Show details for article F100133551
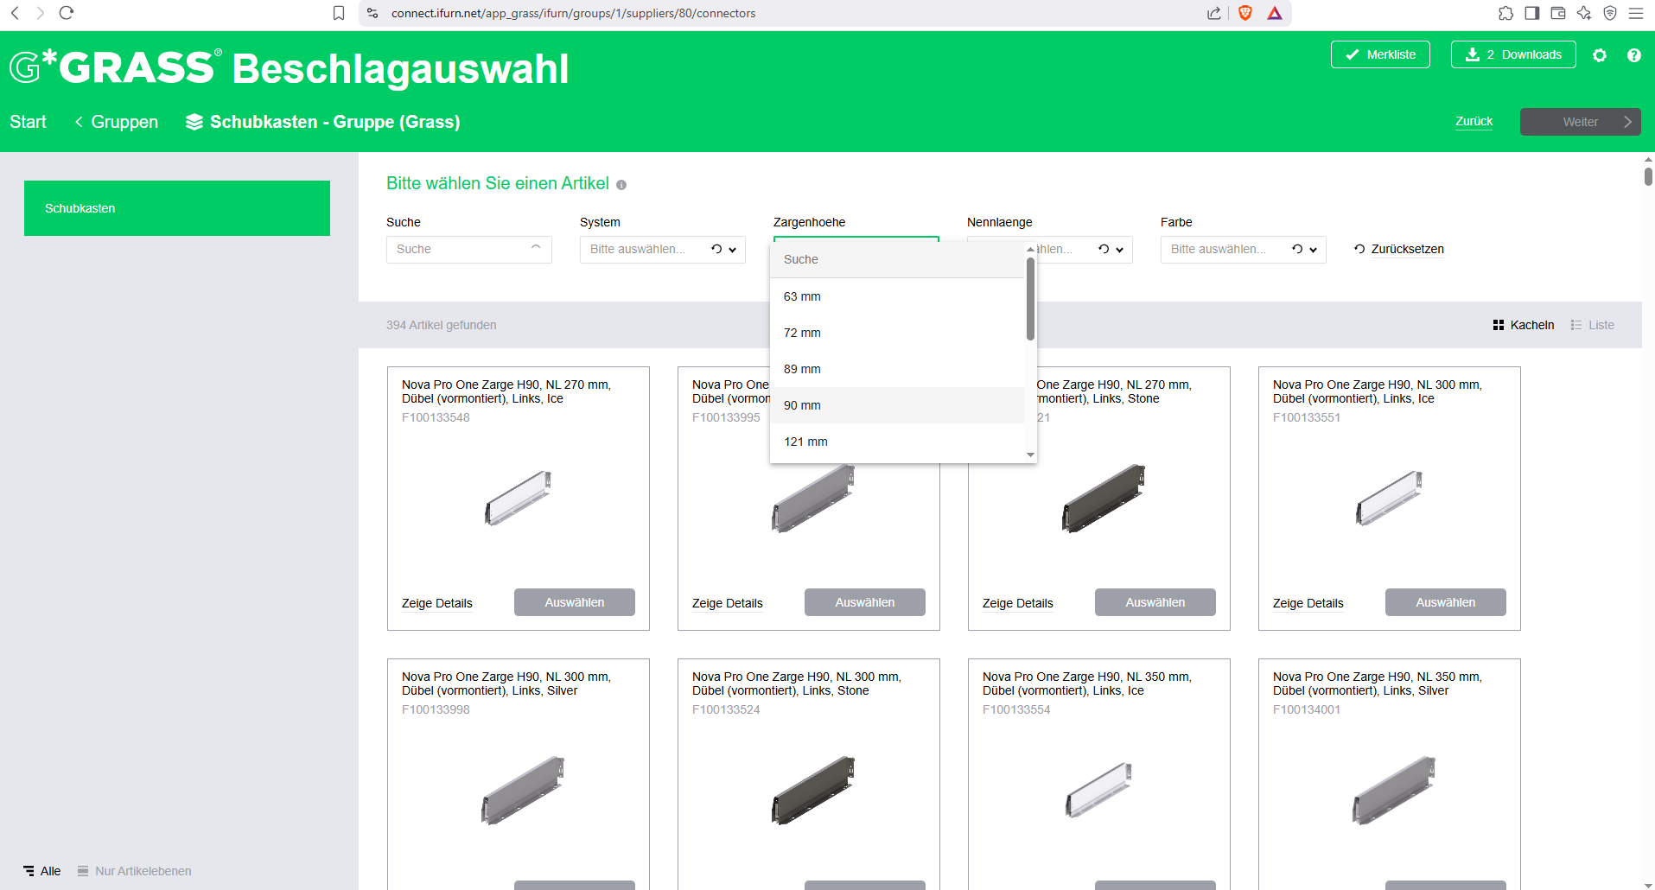The height and width of the screenshot is (890, 1655). tap(1308, 603)
